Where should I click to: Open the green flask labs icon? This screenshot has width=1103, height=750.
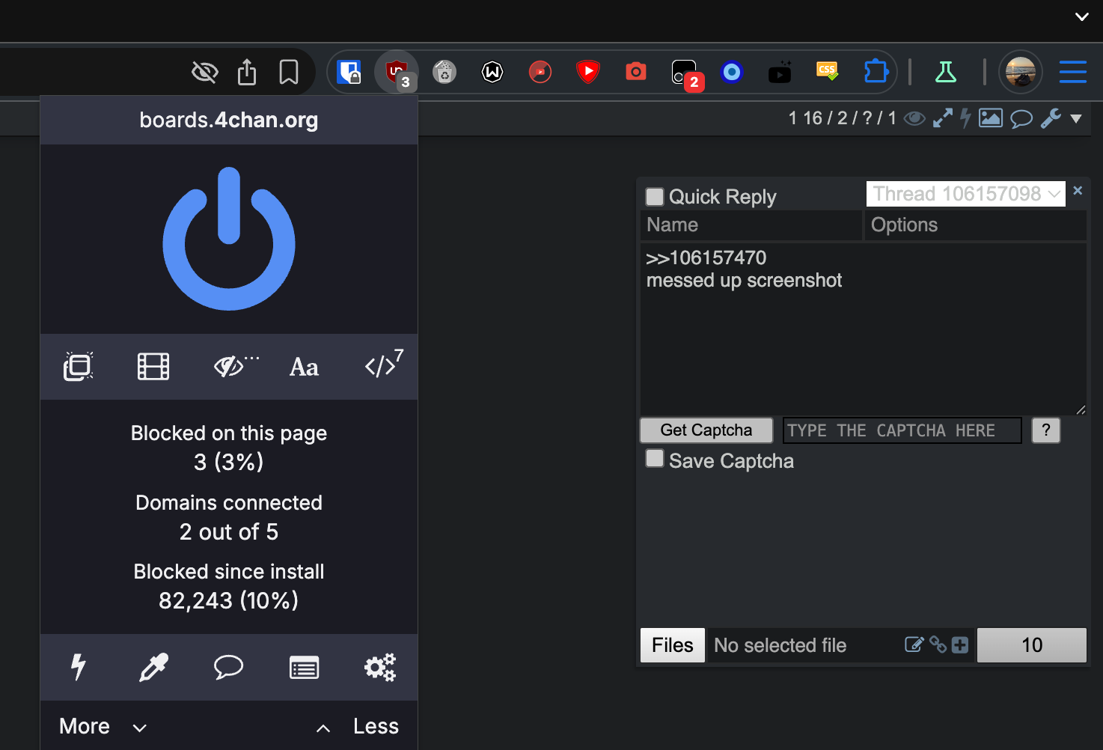[946, 72]
